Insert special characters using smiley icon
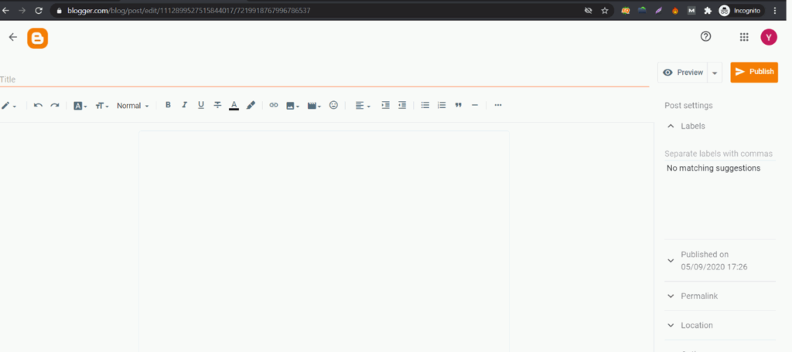 coord(333,105)
